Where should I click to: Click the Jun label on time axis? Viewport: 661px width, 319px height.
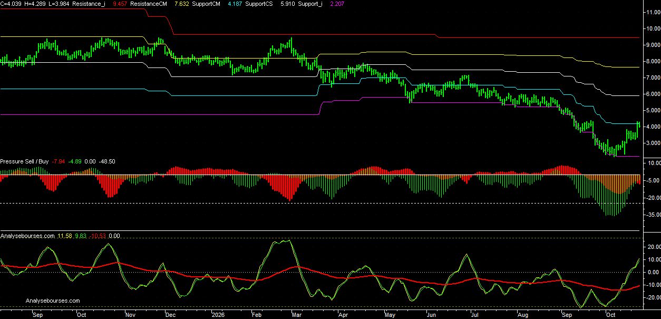pyautogui.click(x=431, y=315)
